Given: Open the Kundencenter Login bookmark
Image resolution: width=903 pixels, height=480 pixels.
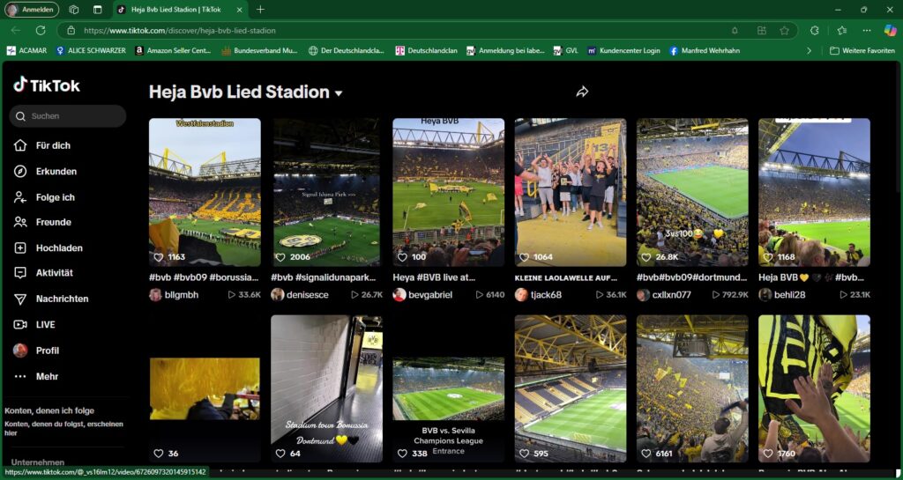Looking at the screenshot, I should point(623,50).
